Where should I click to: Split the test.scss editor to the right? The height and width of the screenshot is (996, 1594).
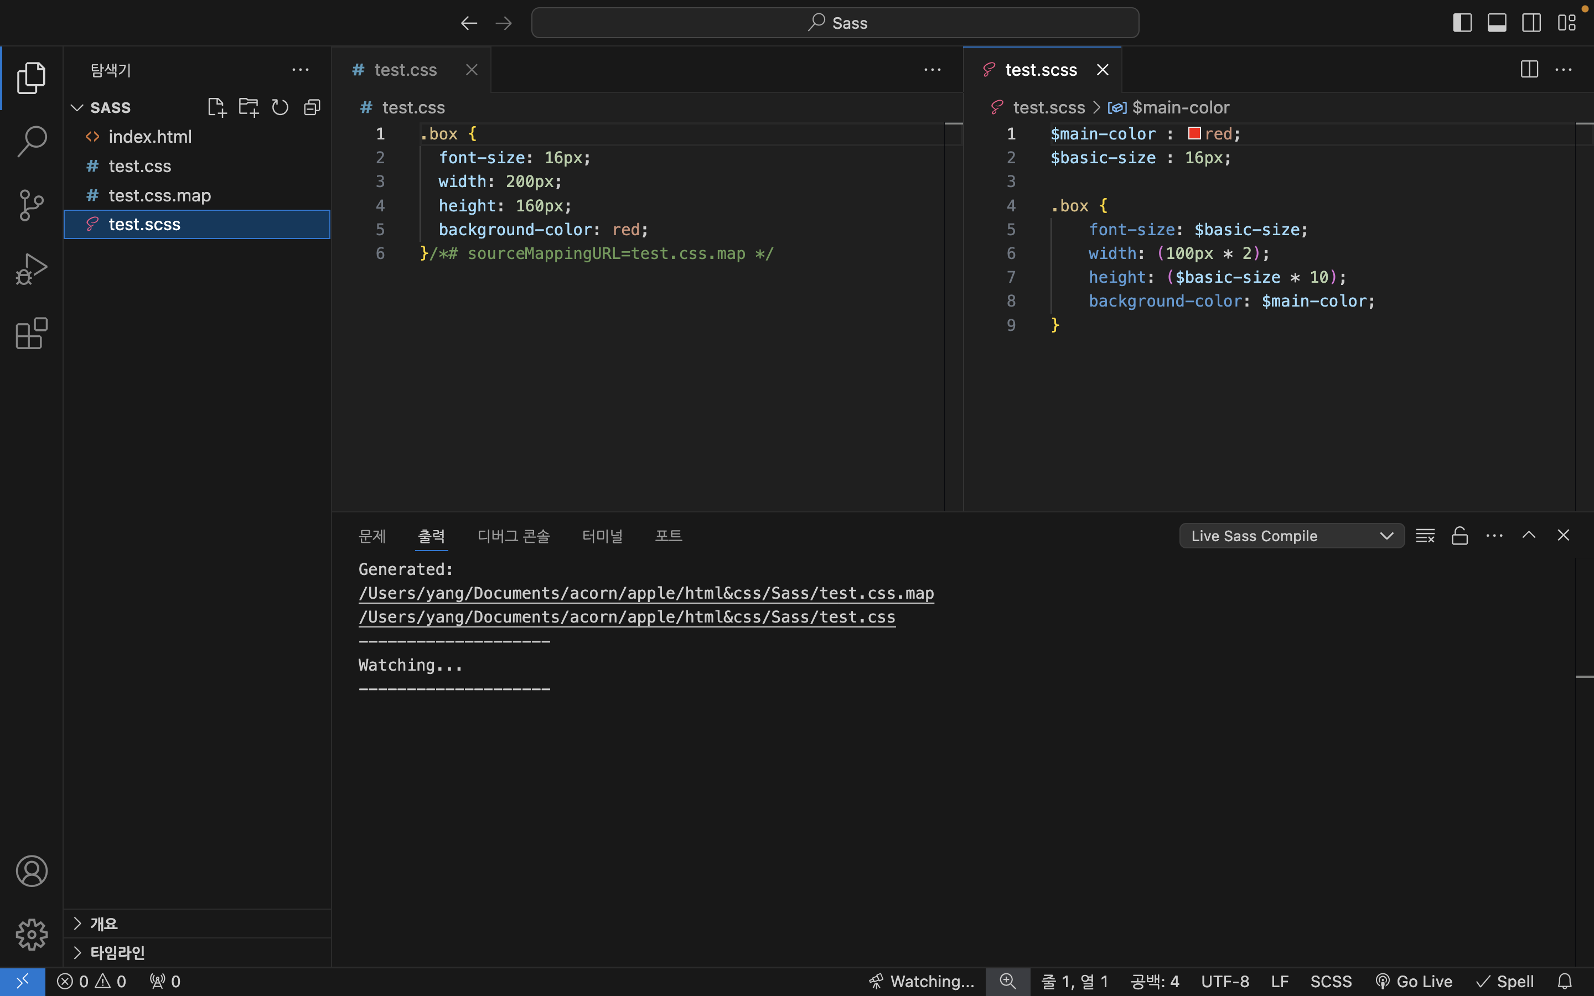pyautogui.click(x=1529, y=69)
